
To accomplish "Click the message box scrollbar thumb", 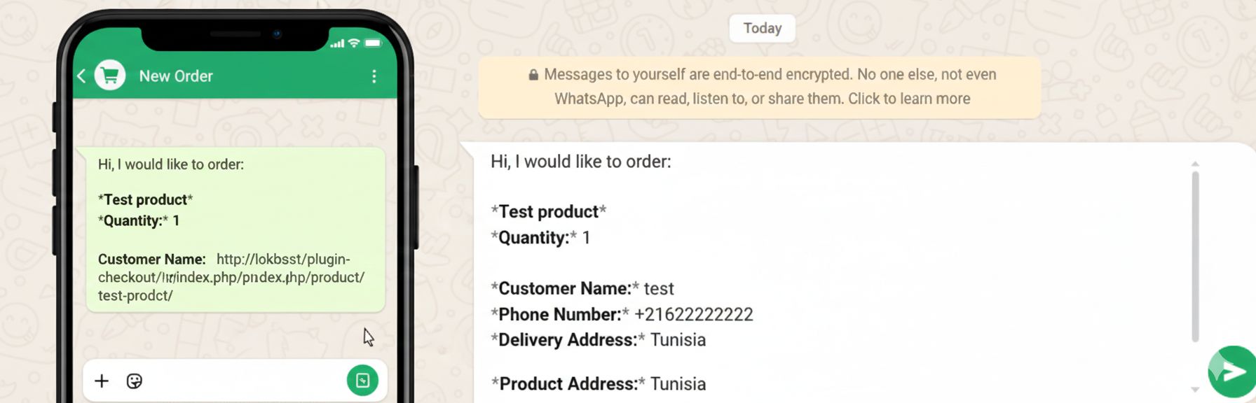I will tap(1195, 255).
